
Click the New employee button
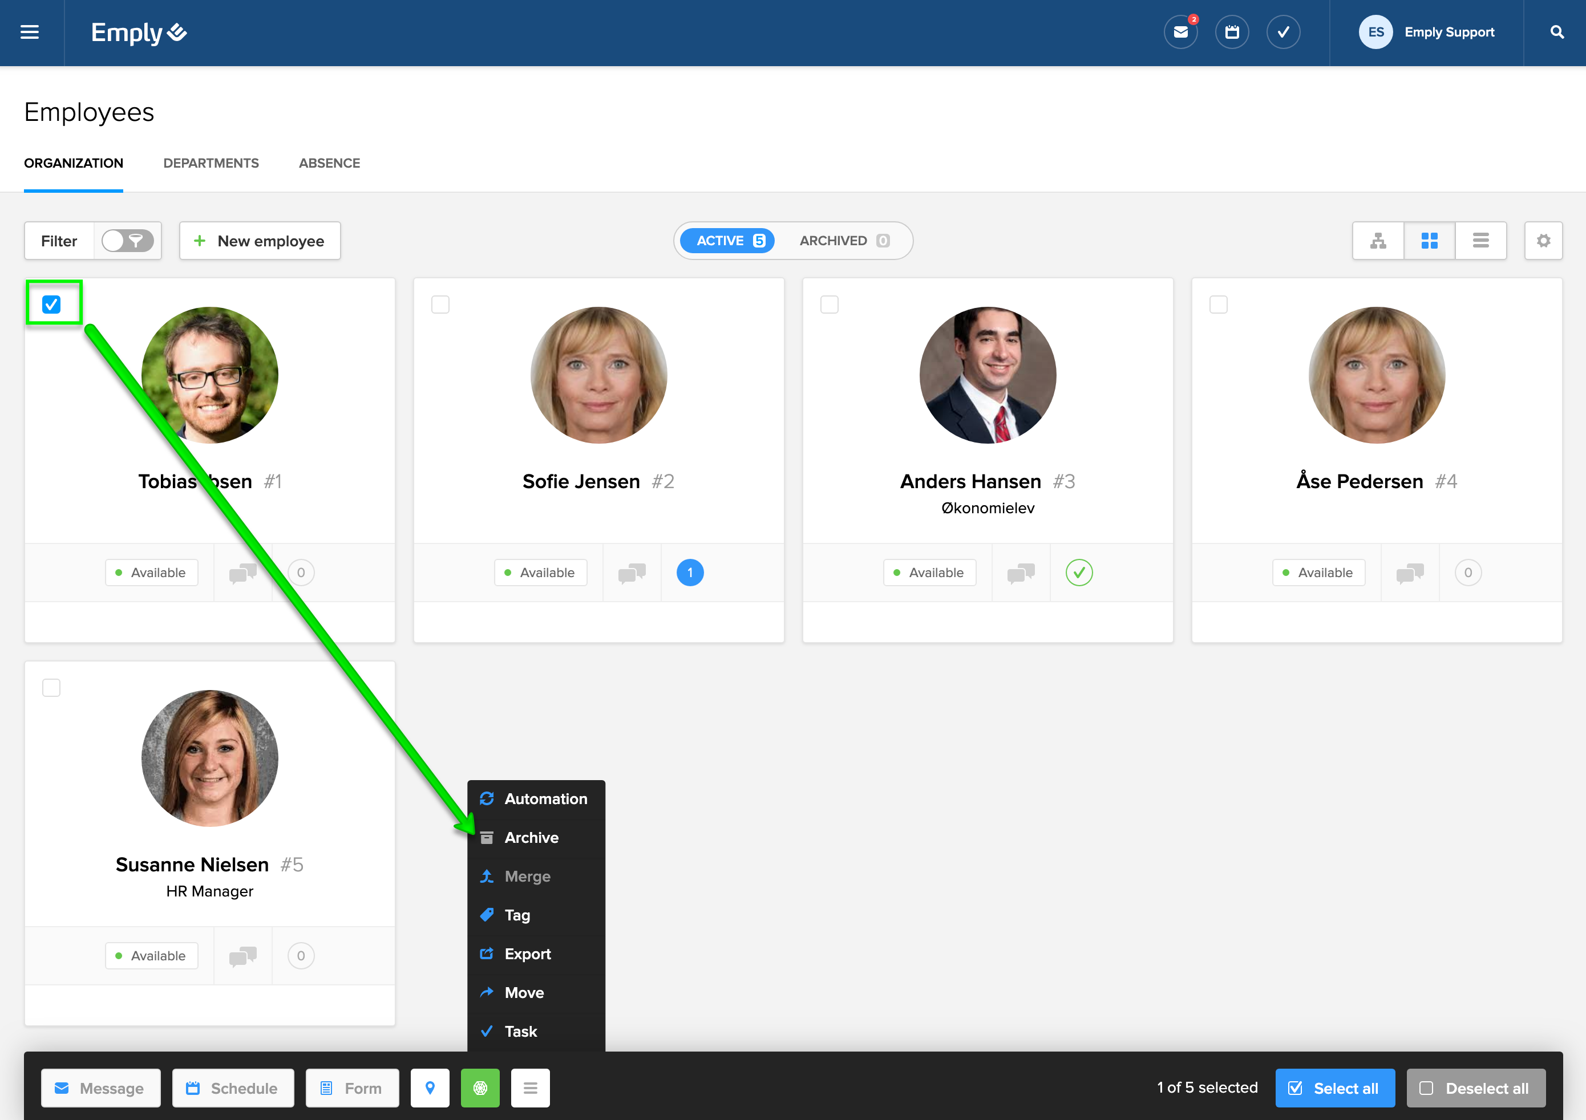[260, 241]
